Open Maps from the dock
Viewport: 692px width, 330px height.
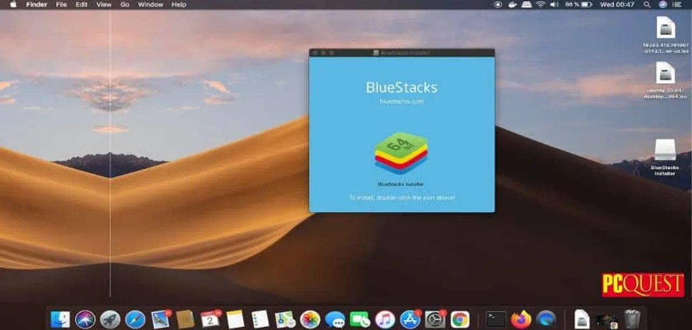tap(285, 319)
